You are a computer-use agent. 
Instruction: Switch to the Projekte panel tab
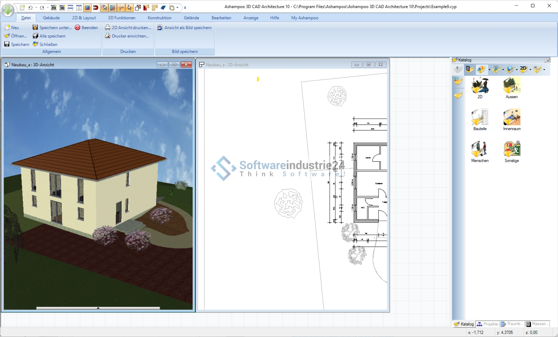(488, 324)
